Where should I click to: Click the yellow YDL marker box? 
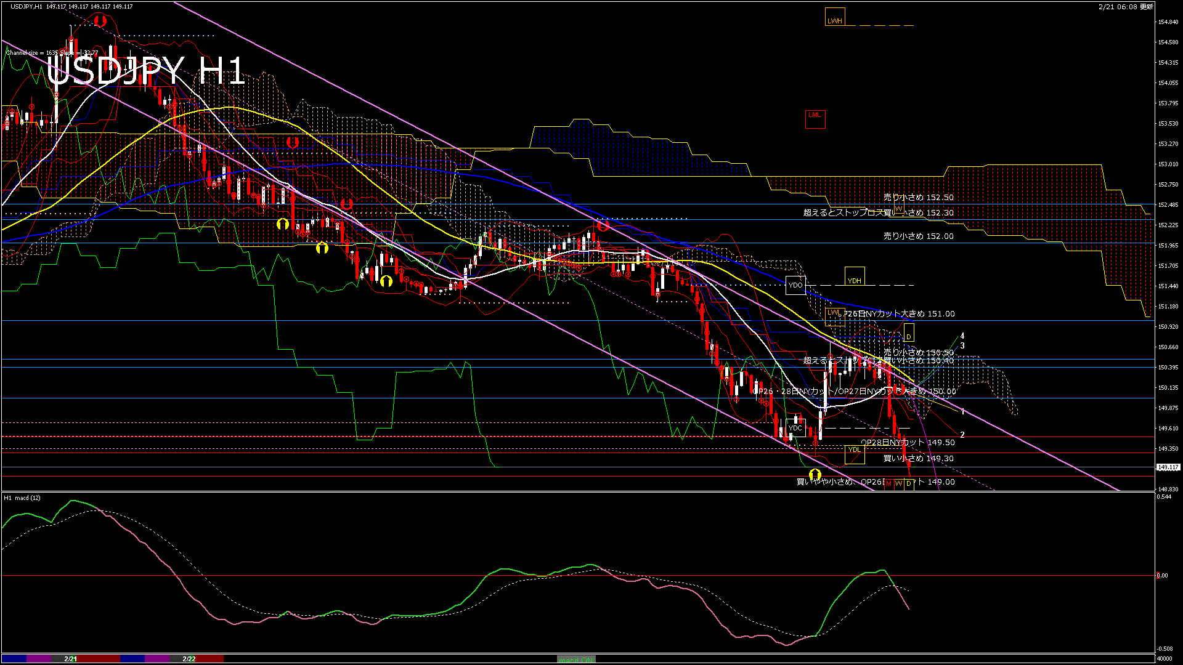click(x=854, y=454)
